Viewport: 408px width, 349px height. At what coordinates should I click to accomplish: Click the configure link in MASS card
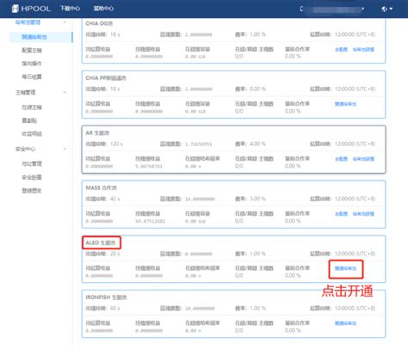(341, 214)
